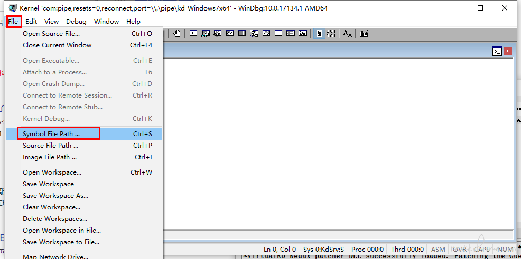The image size is (521, 259).
Task: Choose Save Workspace to File... entry
Action: click(x=83, y=242)
